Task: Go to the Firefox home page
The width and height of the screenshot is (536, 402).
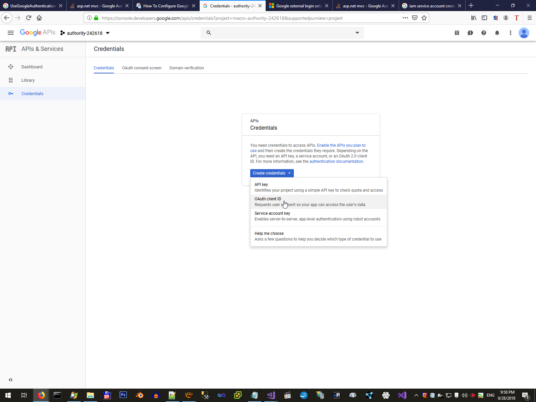Action: coord(39,18)
